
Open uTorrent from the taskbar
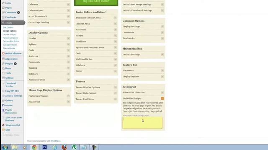74,147
